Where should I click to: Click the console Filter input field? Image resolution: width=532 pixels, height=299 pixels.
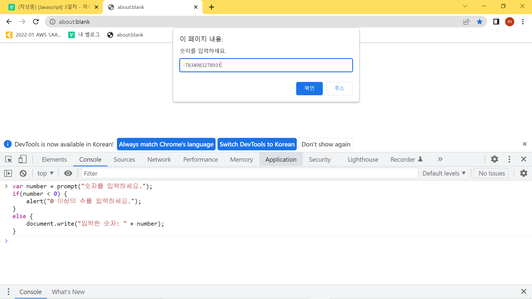pyautogui.click(x=249, y=174)
